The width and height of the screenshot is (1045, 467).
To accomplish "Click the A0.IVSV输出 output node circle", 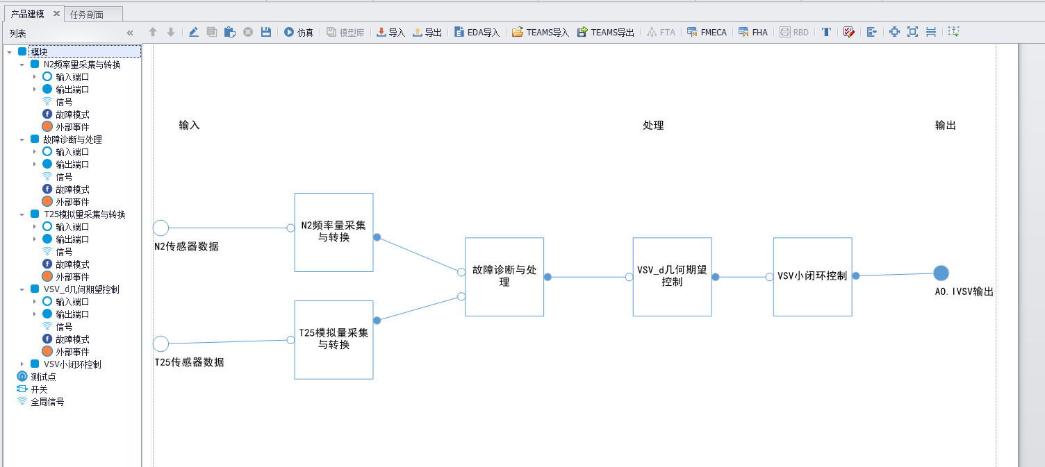I will (x=941, y=273).
